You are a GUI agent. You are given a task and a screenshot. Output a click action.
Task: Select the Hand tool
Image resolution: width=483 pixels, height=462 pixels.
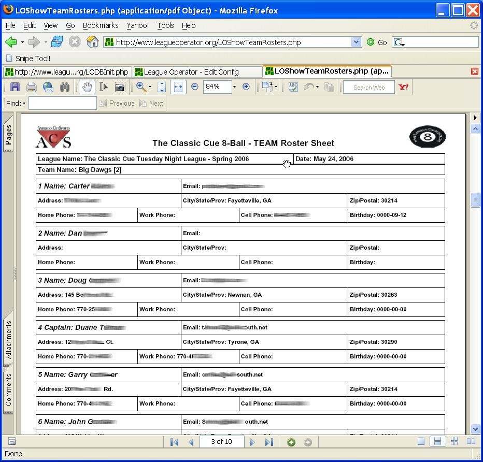(x=87, y=87)
